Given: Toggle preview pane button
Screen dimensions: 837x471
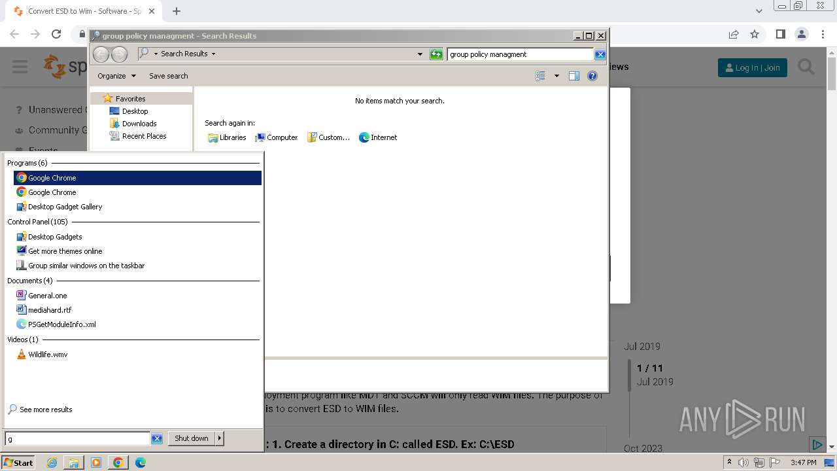Looking at the screenshot, I should tap(574, 76).
